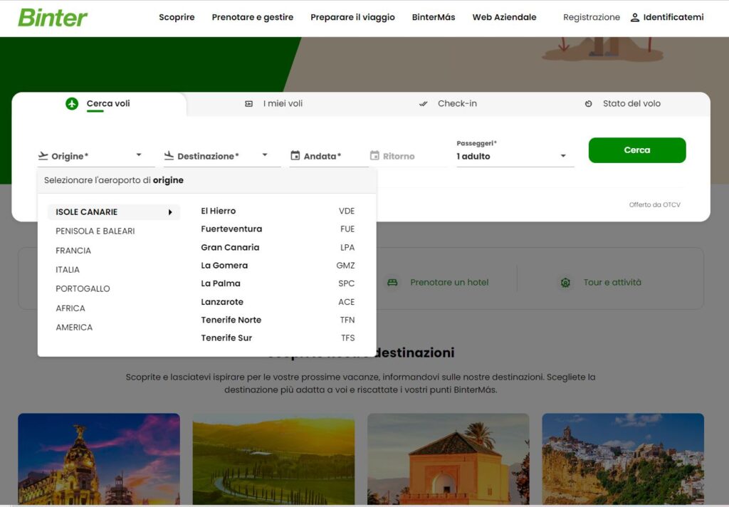
Task: Open the Prenotare e gestire menu
Action: [253, 17]
